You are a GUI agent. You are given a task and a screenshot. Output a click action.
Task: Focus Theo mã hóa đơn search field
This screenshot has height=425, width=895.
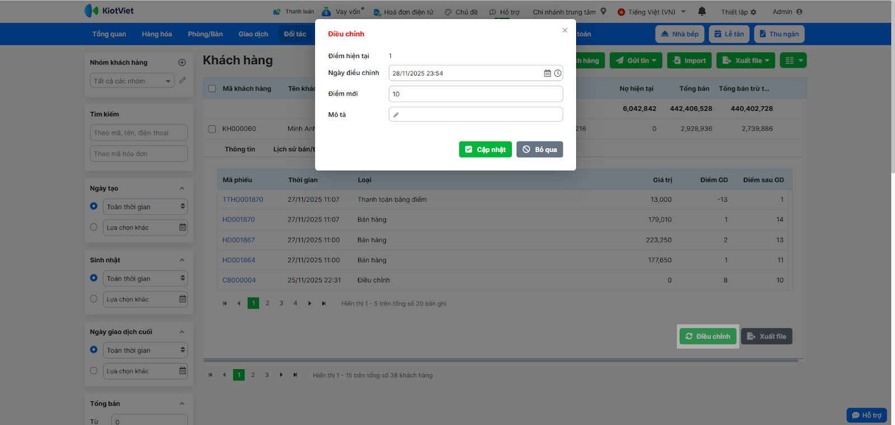[139, 154]
